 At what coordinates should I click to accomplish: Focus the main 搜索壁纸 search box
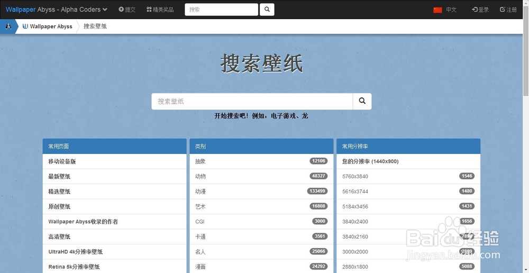coord(252,101)
